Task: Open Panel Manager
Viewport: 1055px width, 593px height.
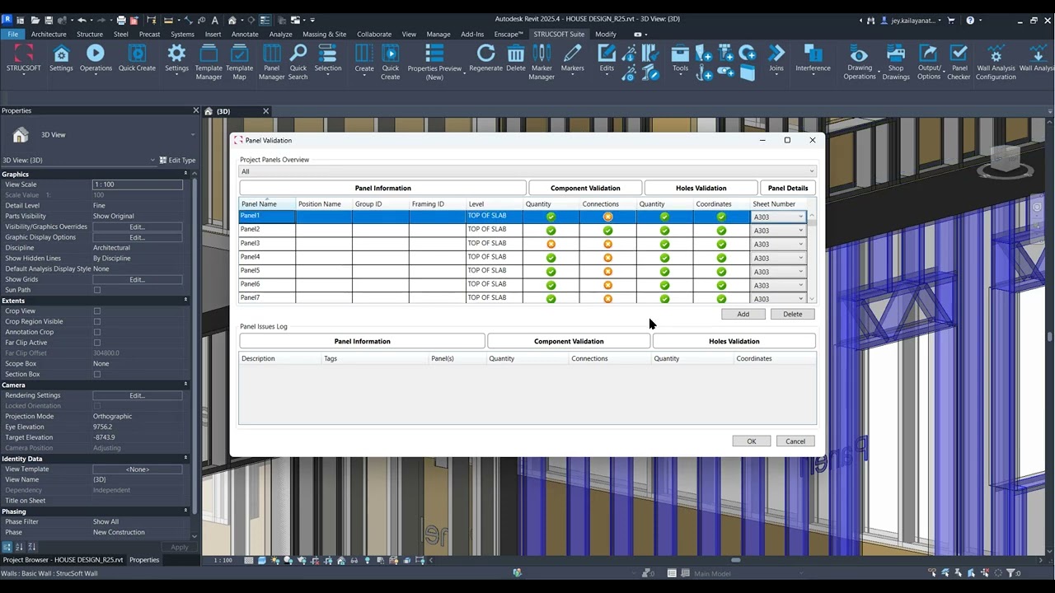Action: click(x=271, y=63)
